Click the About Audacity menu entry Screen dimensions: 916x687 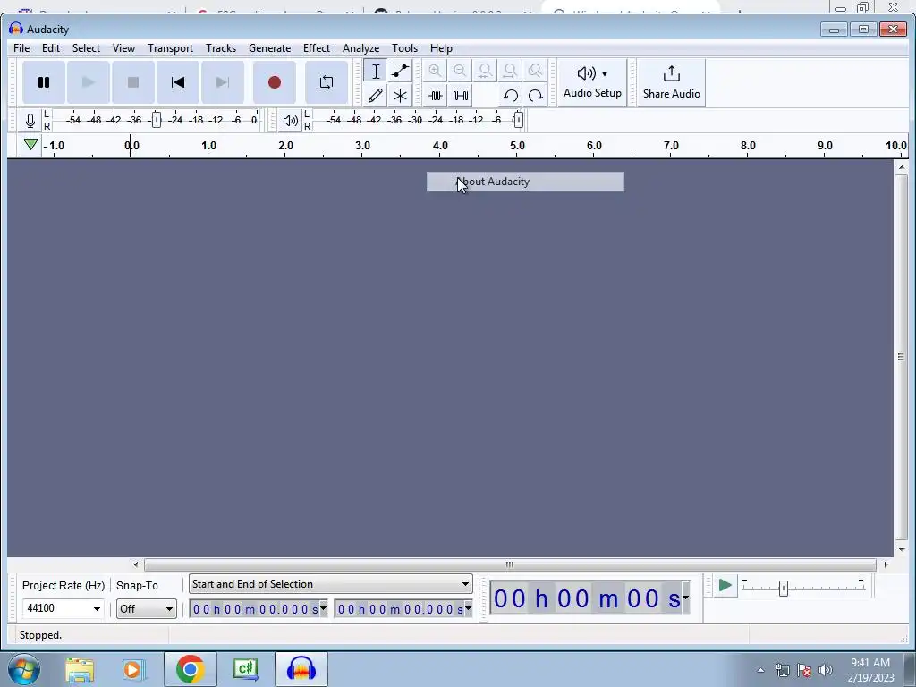tap(525, 182)
